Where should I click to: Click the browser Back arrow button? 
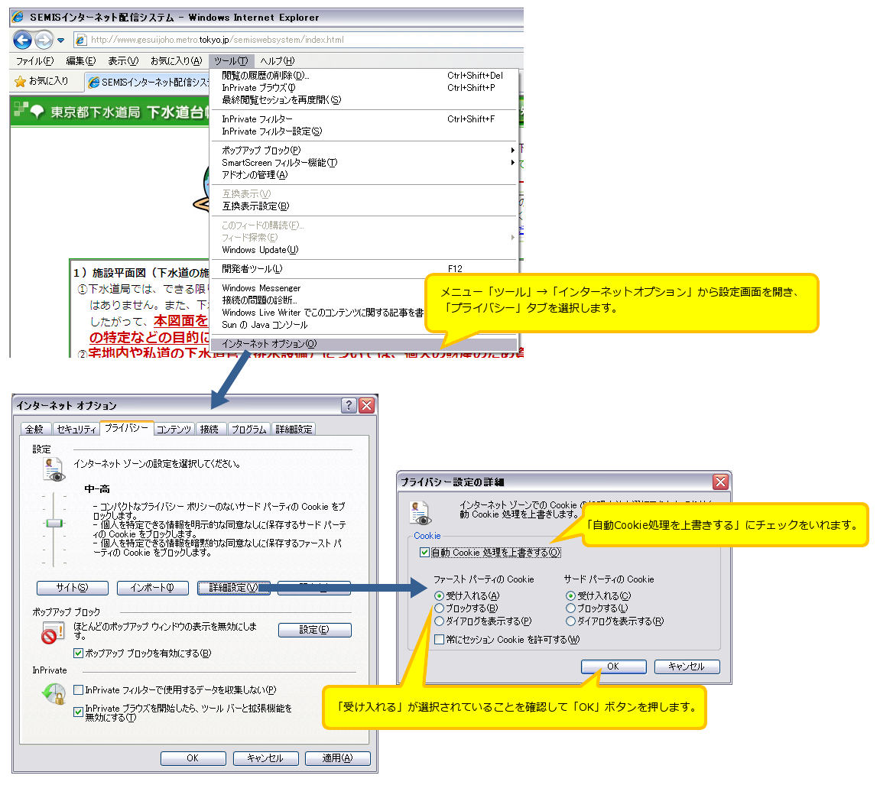(x=22, y=40)
